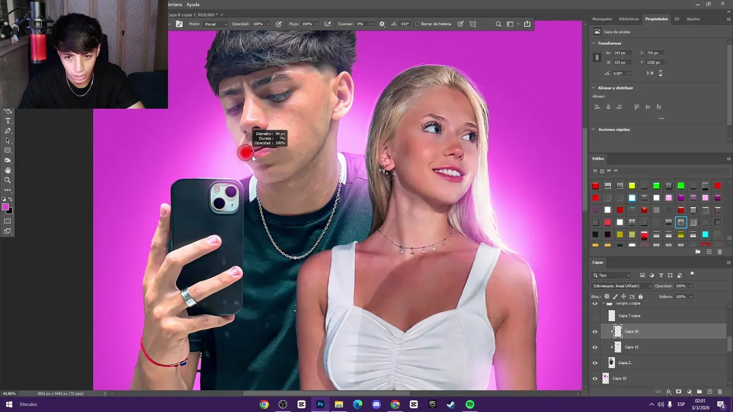Pick the cyan style swatch in Estilos
Screen dimensions: 733x412
(705, 235)
